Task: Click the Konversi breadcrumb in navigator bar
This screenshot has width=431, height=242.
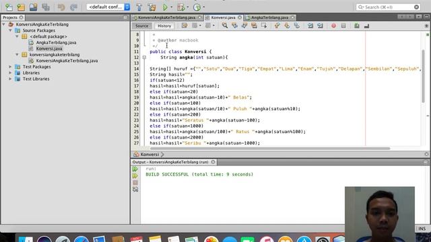Action: coord(150,155)
